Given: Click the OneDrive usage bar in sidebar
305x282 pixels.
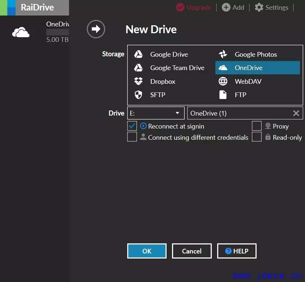Looking at the screenshot, I should 57,32.
